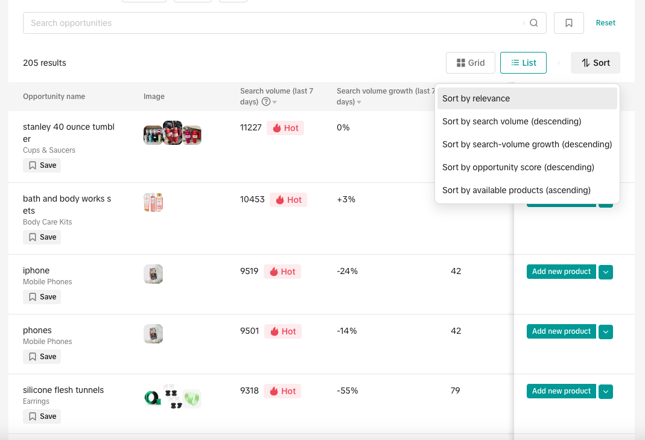Save the bath and body works sets opportunity
This screenshot has width=645, height=440.
42,237
